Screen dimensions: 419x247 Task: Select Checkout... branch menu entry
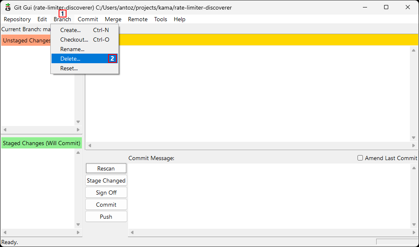[x=74, y=40]
